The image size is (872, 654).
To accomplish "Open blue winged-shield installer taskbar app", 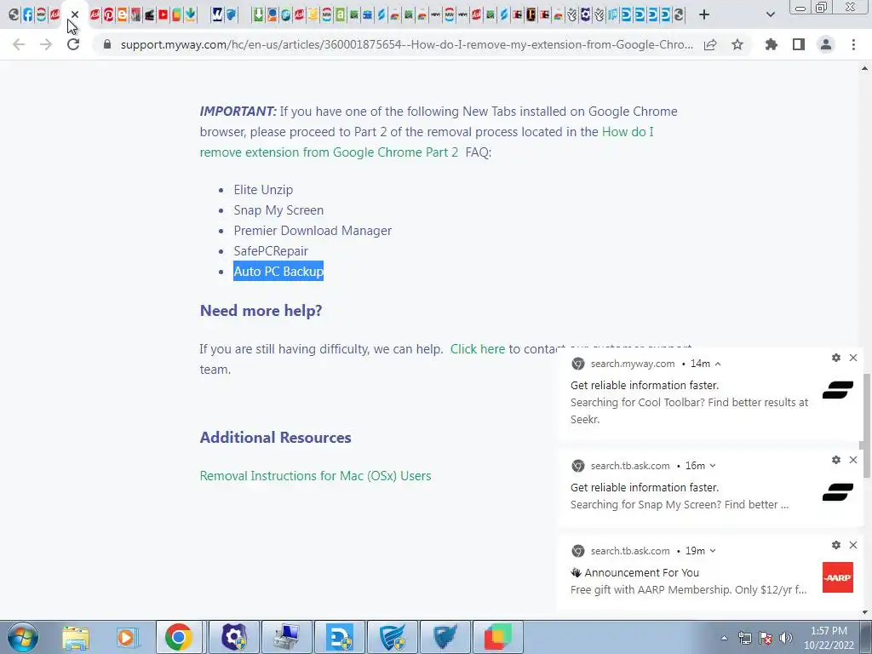I will click(x=393, y=637).
